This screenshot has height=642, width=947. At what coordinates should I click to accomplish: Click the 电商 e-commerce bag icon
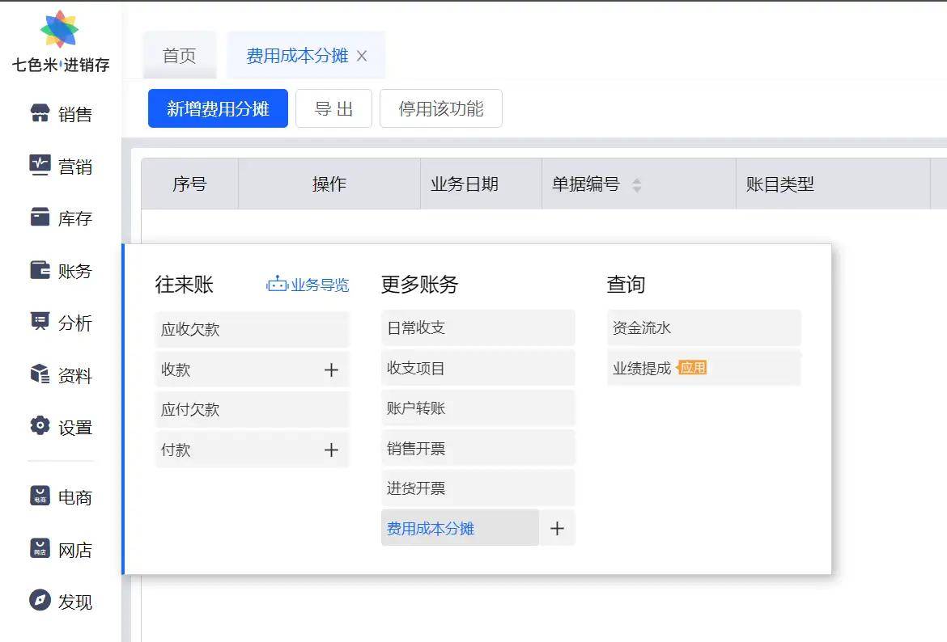(40, 496)
